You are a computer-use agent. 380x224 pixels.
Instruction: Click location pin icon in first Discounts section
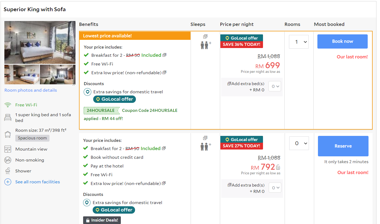(x=87, y=92)
